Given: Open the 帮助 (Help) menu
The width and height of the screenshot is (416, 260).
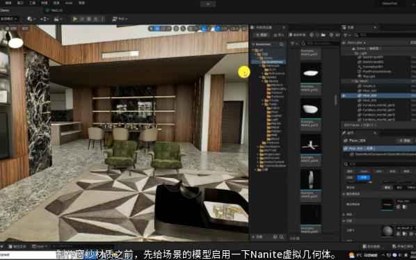Looking at the screenshot, I should coord(81,3).
